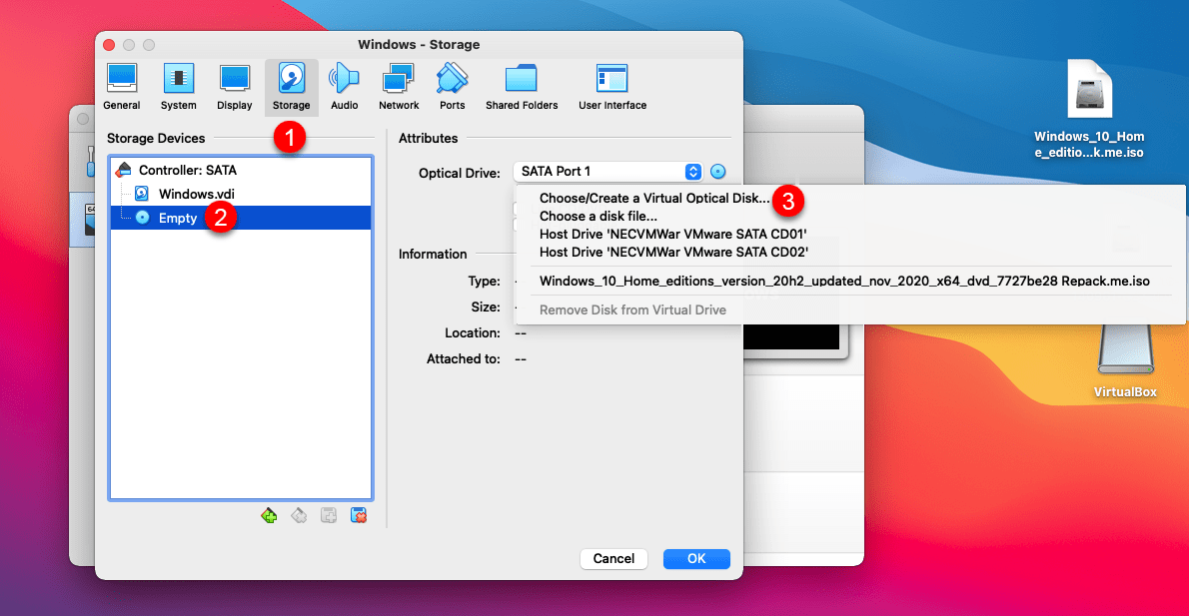
Task: Open the User Interface tab
Action: [x=612, y=87]
